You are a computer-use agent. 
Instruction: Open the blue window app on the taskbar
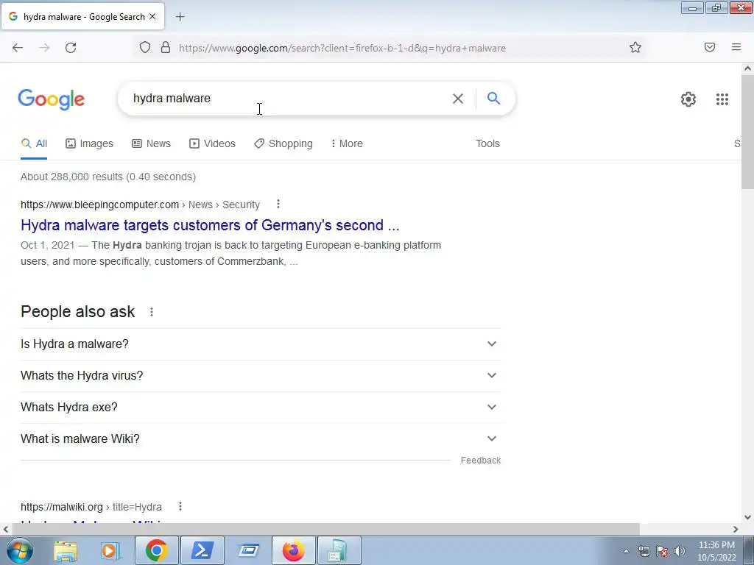pos(248,550)
